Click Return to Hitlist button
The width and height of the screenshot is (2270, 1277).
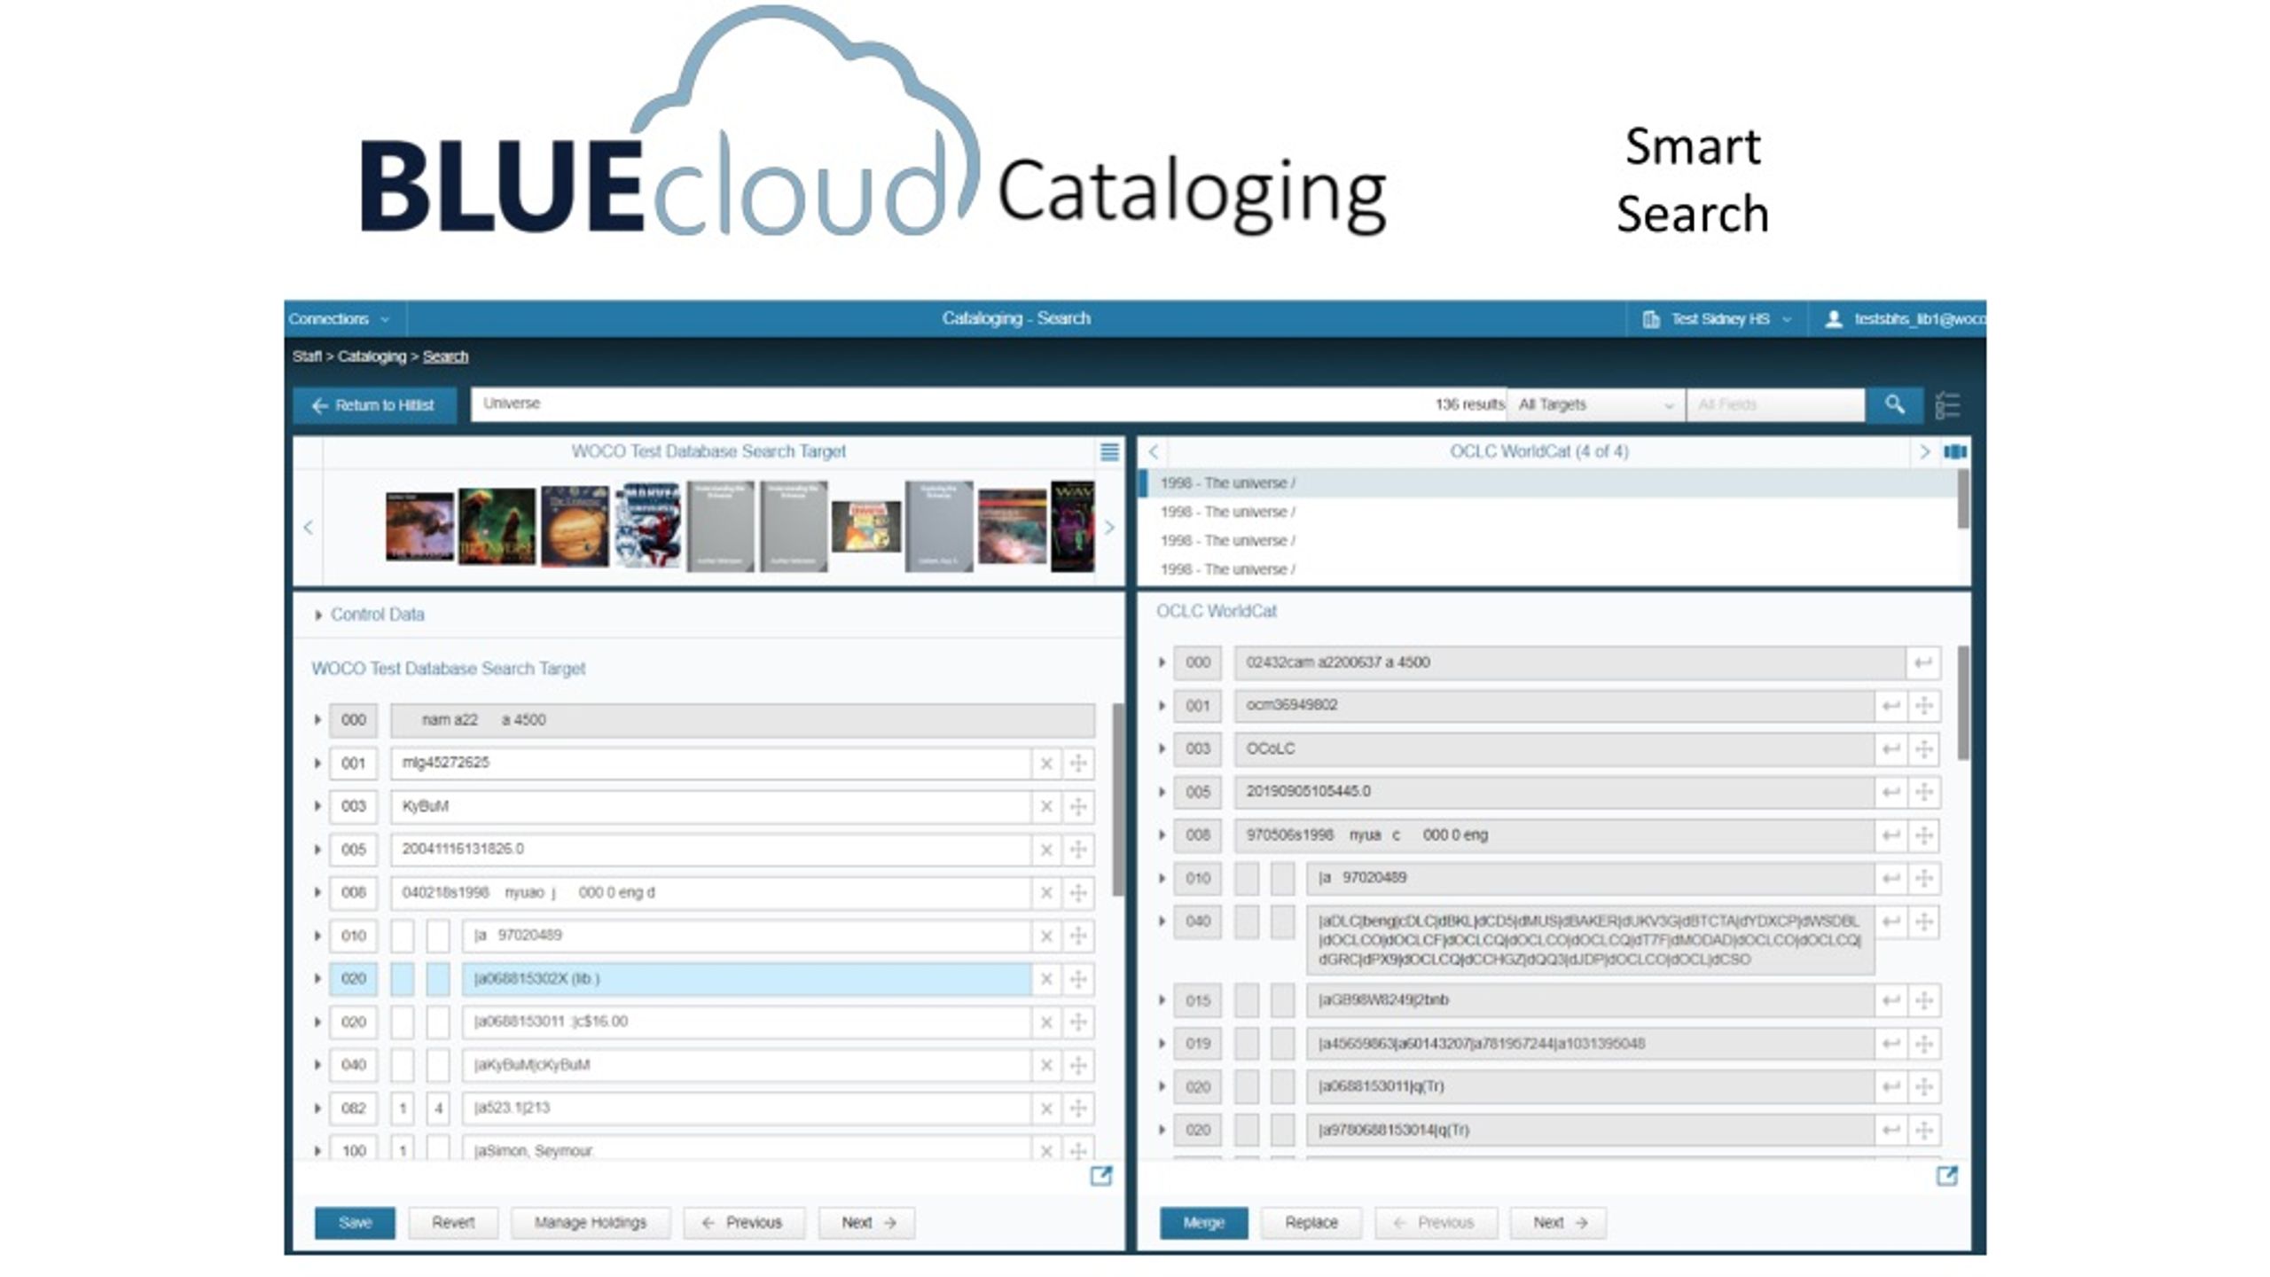[374, 405]
